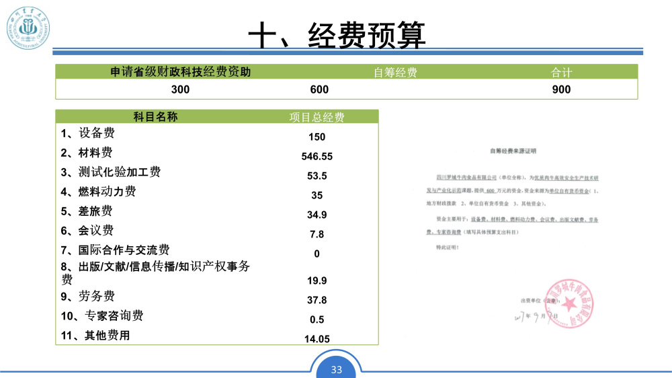672x378 pixels.
Task: Select the amount 53.5
Action: pos(317,176)
